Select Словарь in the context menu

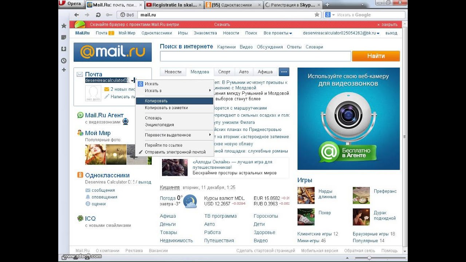[174, 118]
